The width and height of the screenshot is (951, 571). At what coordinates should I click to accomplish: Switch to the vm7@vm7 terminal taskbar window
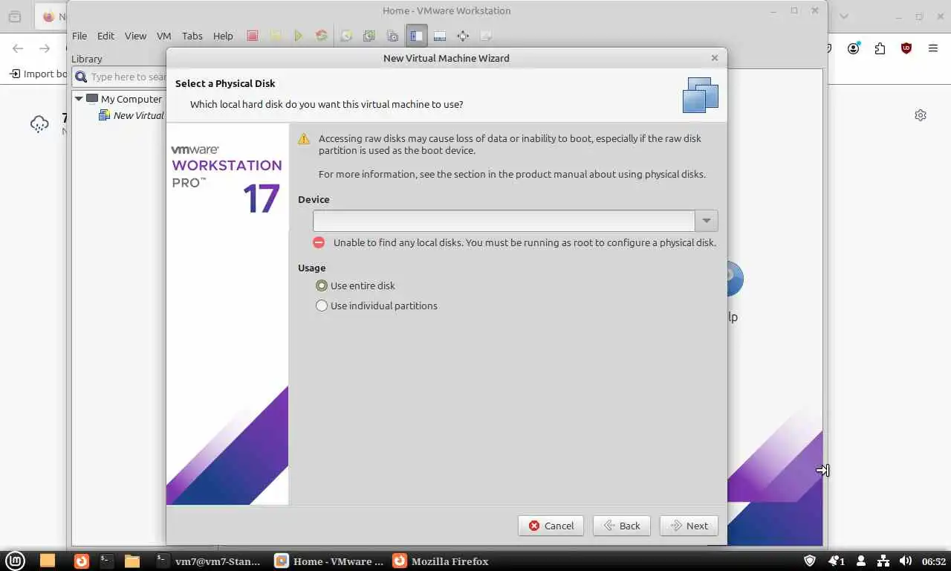click(x=209, y=561)
